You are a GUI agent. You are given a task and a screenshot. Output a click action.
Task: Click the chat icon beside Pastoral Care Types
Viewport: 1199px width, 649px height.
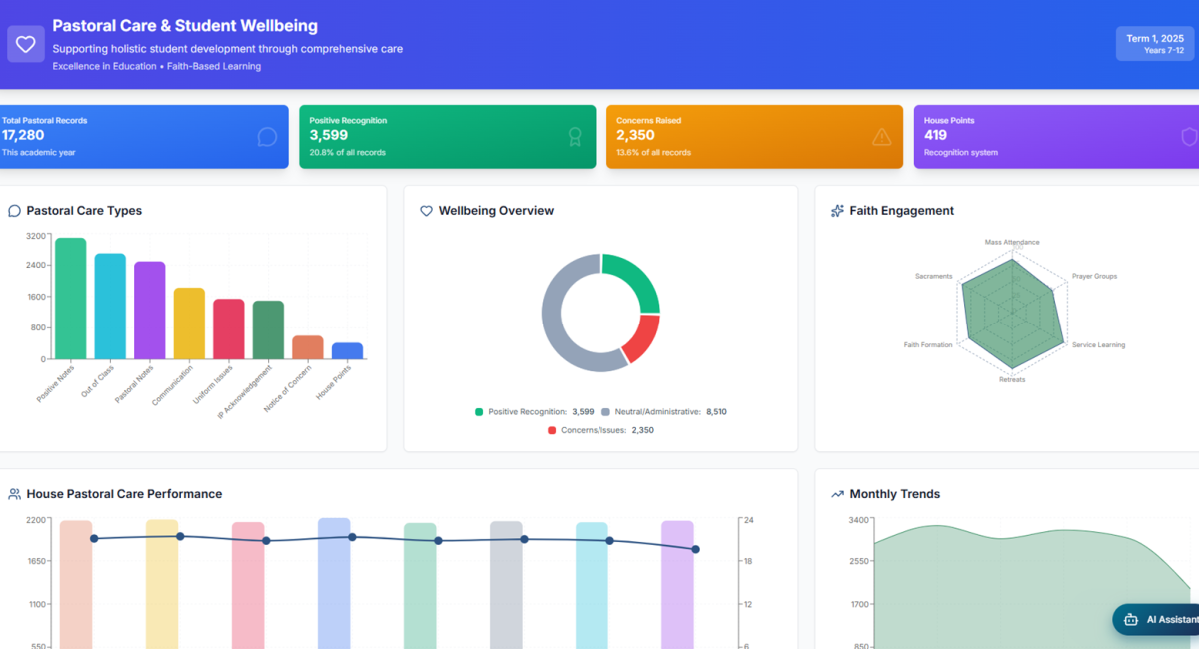[x=14, y=211]
